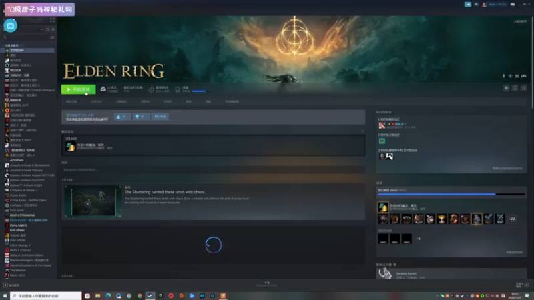The image size is (534, 300).
Task: Open friends and chat at bottom right
Action: [x=523, y=285]
